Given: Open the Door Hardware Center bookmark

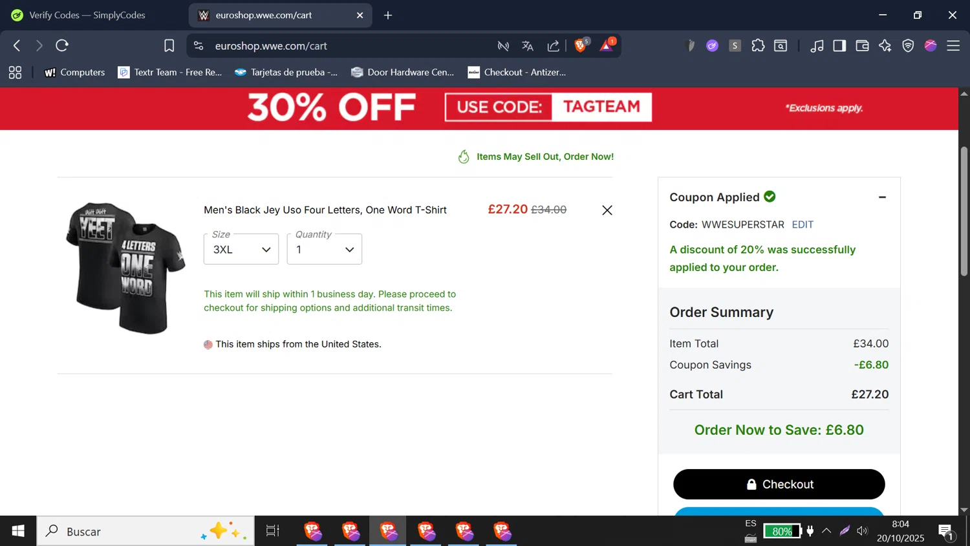Looking at the screenshot, I should click(x=402, y=72).
